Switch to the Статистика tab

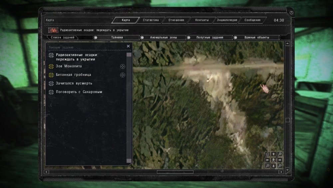(151, 20)
